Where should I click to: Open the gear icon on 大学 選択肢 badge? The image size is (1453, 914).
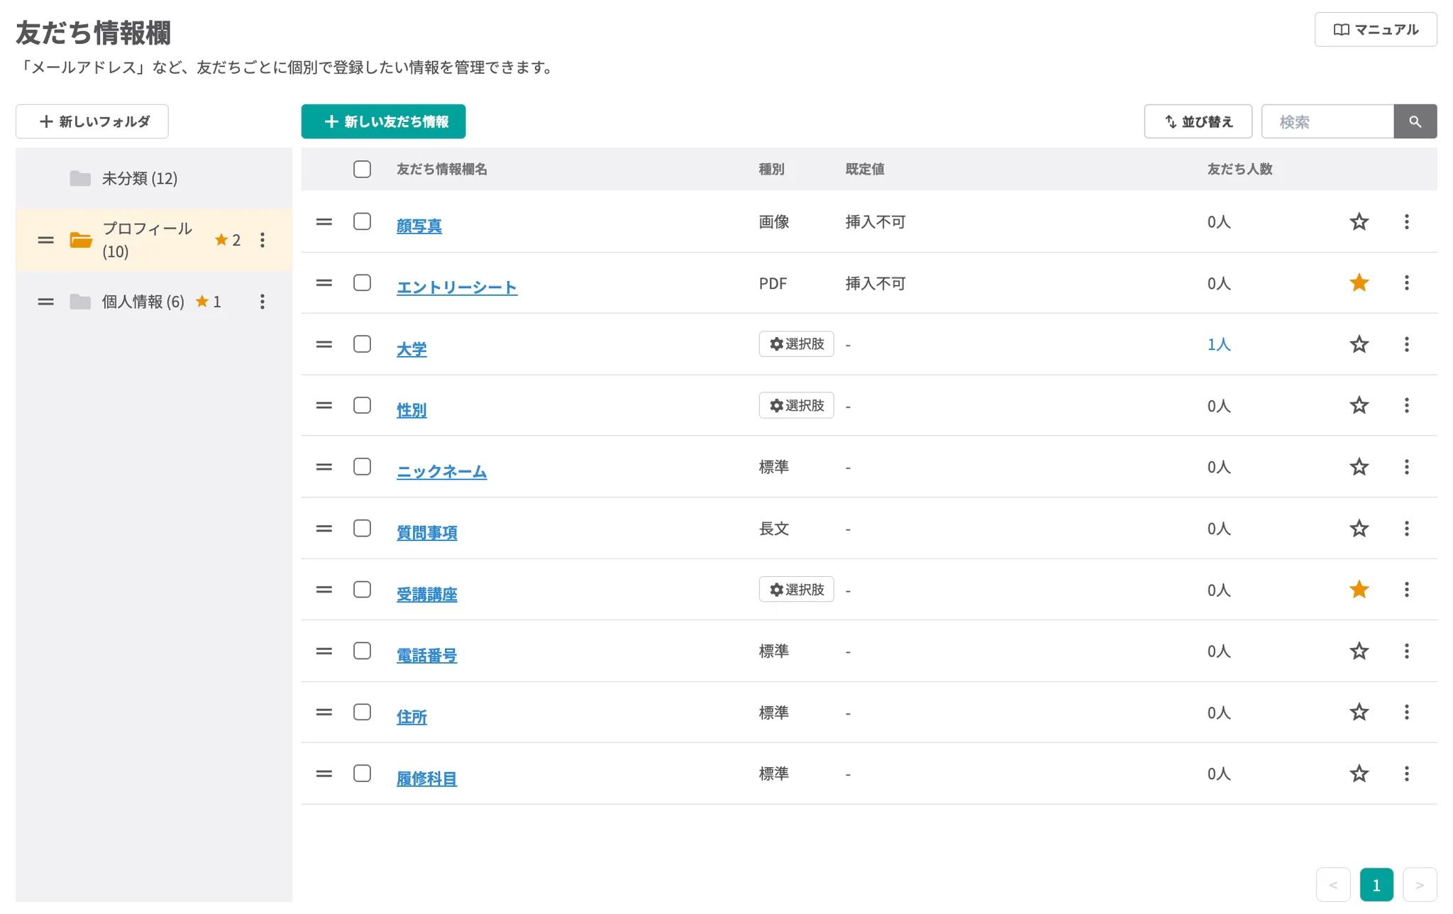775,343
